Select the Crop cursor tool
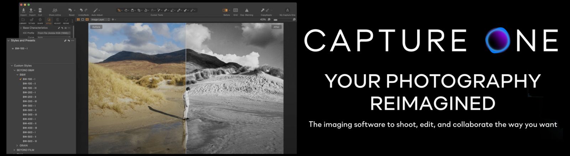Viewport: 570px width, 156px height. pyautogui.click(x=140, y=10)
